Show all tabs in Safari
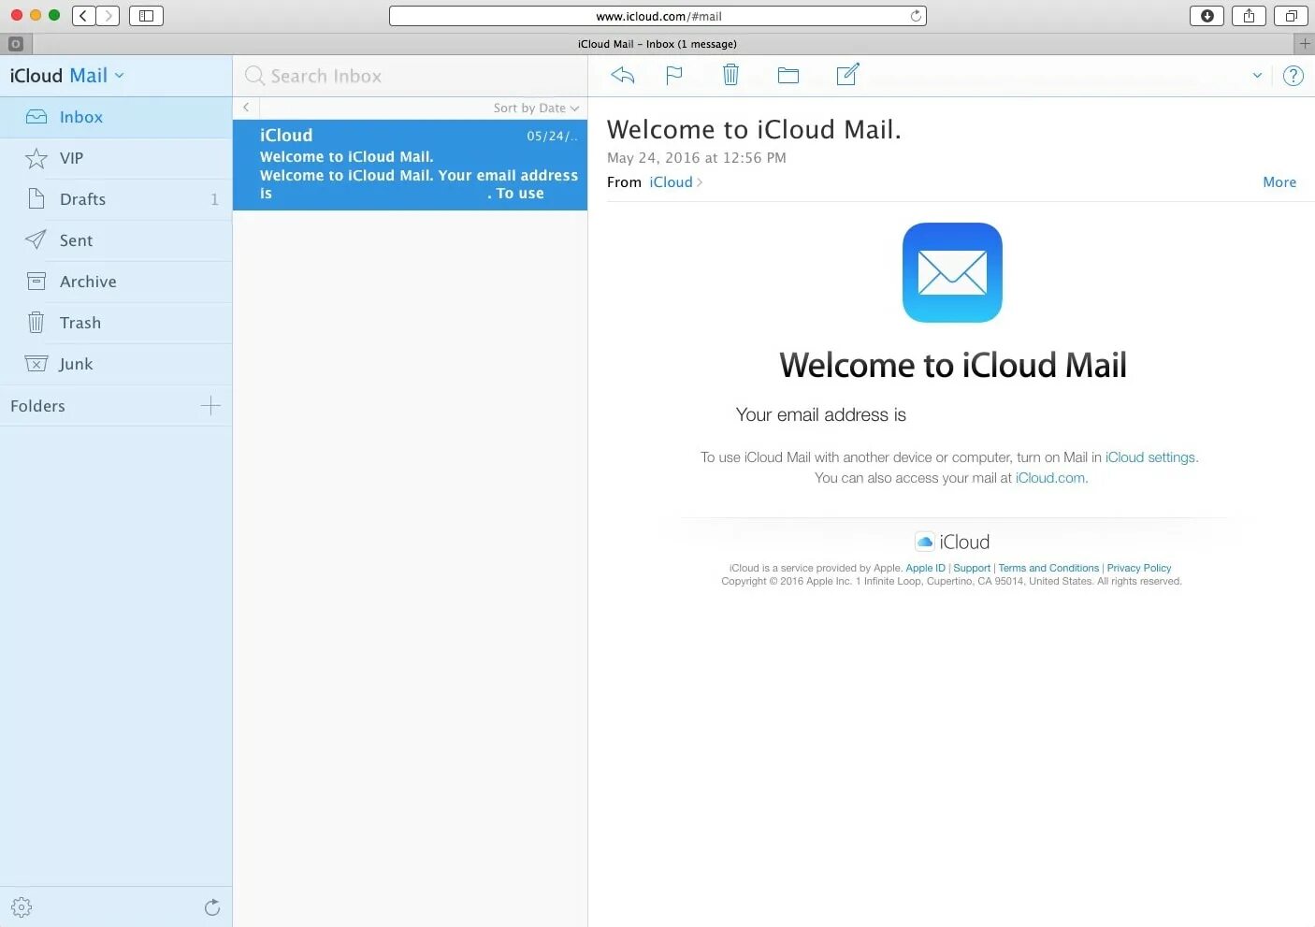The width and height of the screenshot is (1315, 927). (1291, 15)
